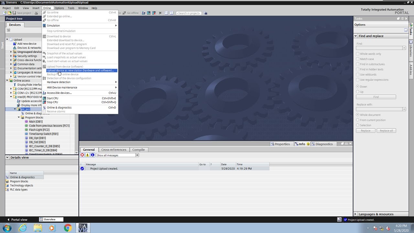This screenshot has height=233, width=414.
Task: Click the network tray icon
Action: [381, 228]
